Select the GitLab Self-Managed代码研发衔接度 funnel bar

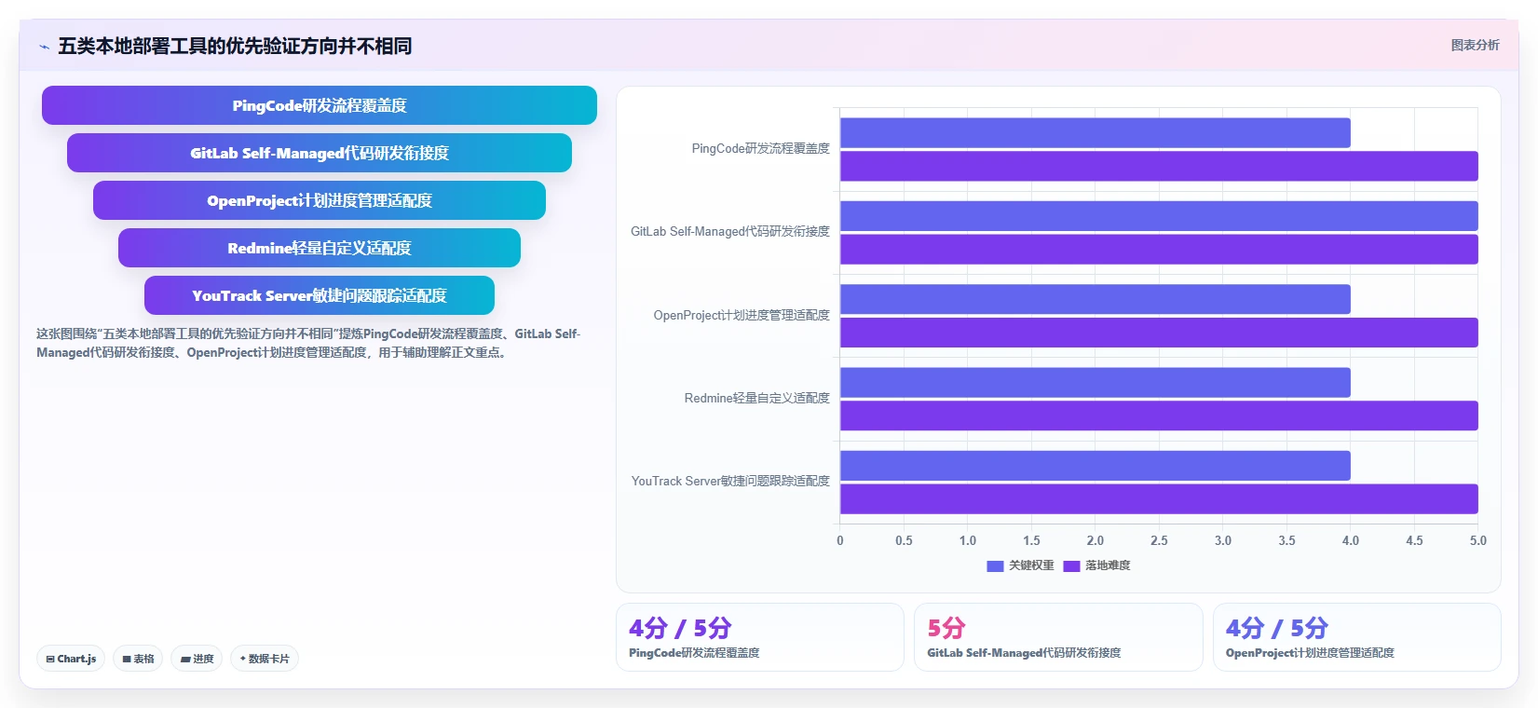[x=320, y=153]
